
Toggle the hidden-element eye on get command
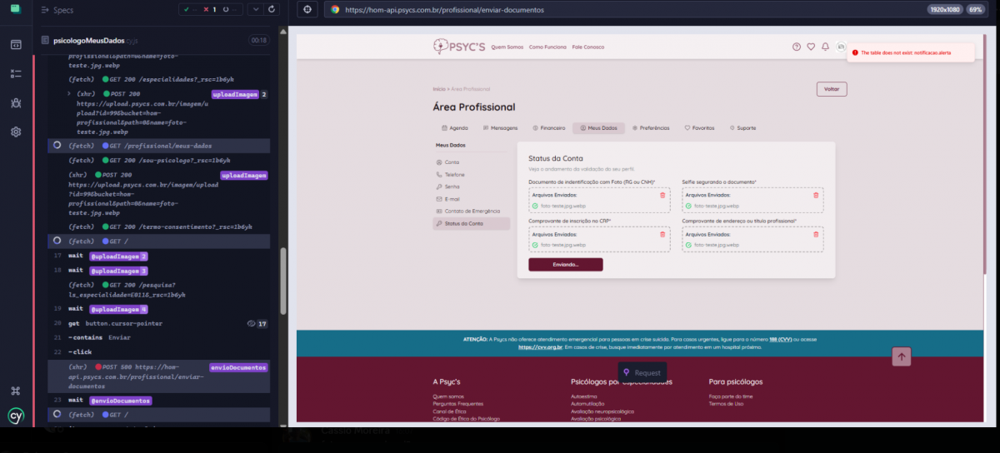[x=252, y=323]
